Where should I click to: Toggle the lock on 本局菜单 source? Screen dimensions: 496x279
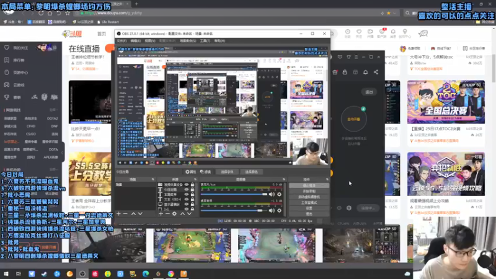(192, 195)
